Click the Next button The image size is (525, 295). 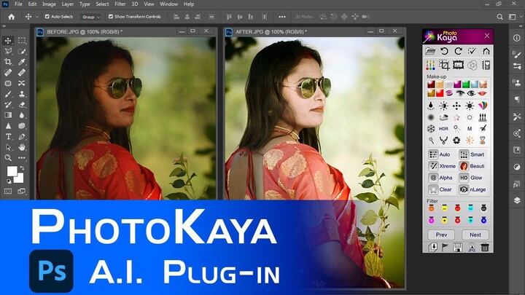pyautogui.click(x=475, y=235)
